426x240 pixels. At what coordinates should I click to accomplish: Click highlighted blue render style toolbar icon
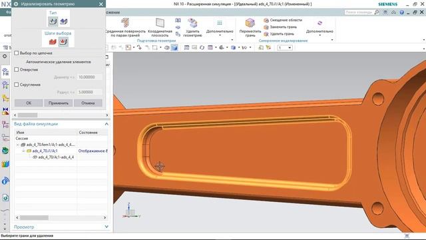point(174,47)
